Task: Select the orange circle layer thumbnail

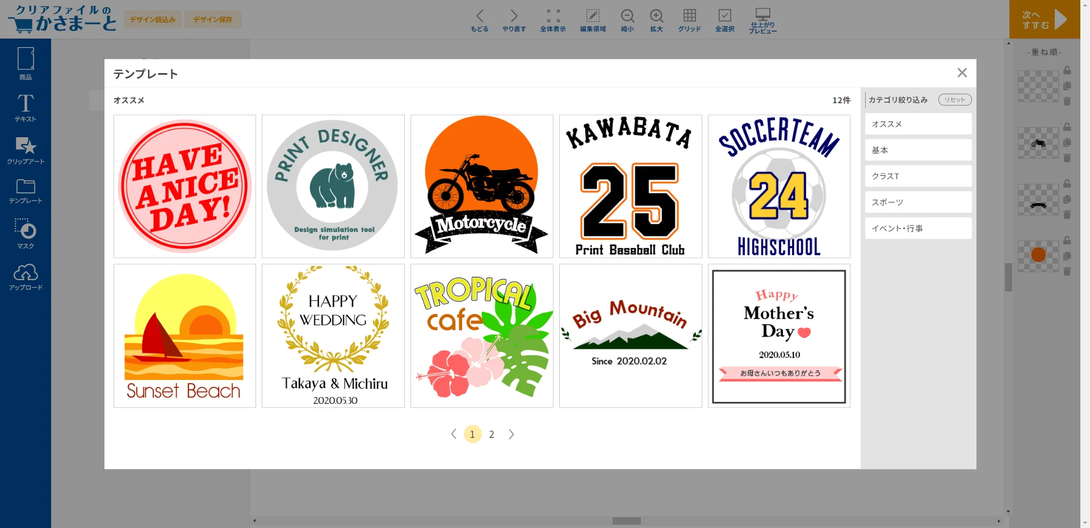Action: pos(1038,256)
